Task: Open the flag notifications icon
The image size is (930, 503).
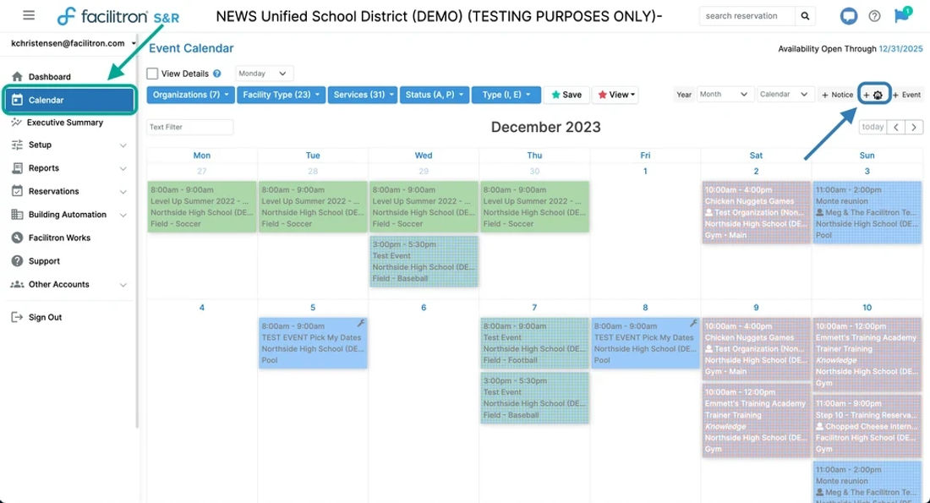Action: [x=902, y=15]
